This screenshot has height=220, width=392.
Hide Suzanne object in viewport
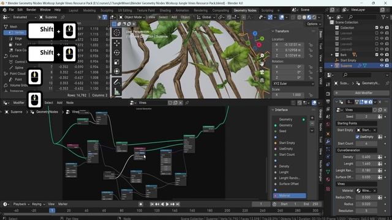pos(382,65)
